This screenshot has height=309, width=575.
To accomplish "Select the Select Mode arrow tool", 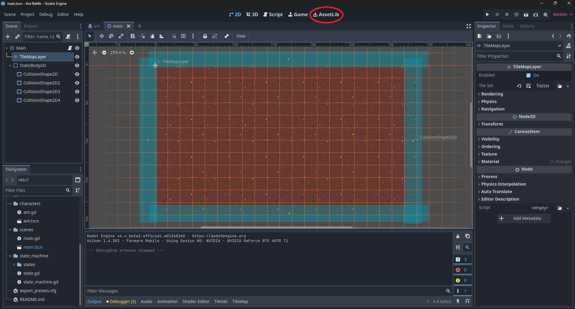I will pos(89,36).
